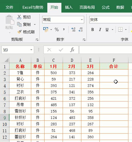Click the Insert Function fx icon
Image resolution: width=132 pixels, height=142 pixels.
pyautogui.click(x=72, y=50)
